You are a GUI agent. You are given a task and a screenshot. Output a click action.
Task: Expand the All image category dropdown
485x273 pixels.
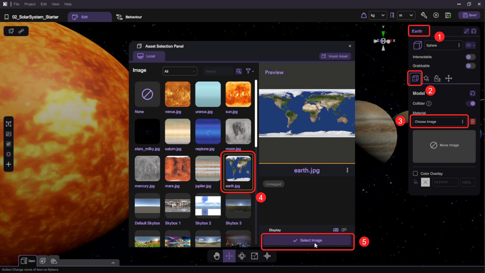coord(180,71)
